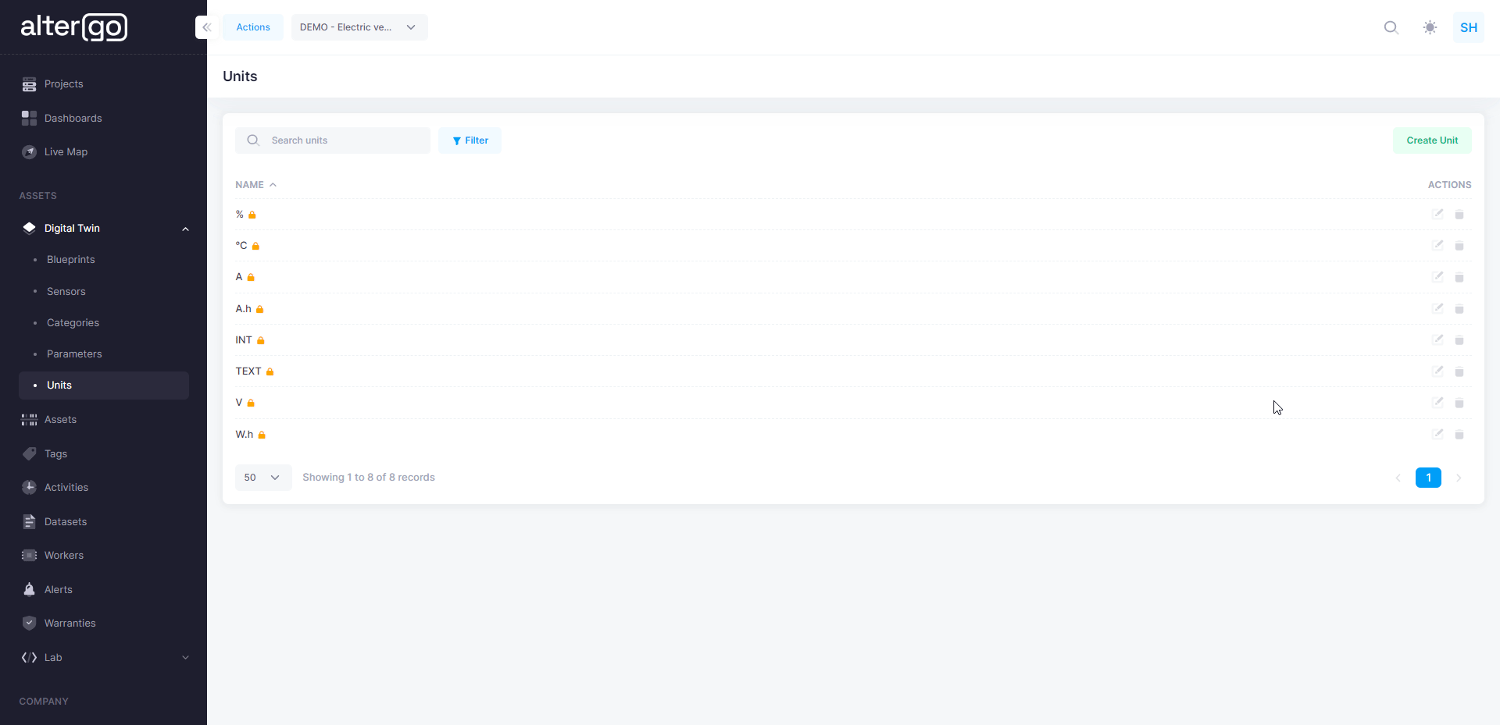This screenshot has height=725, width=1500.
Task: Open the Projects section icon
Action: [29, 84]
